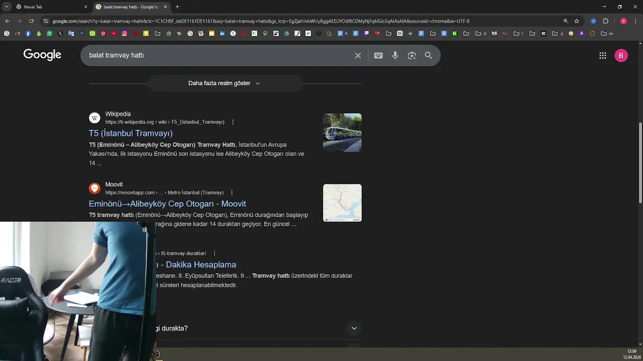
Task: Open the Netflix bookmark
Action: (x=136, y=34)
